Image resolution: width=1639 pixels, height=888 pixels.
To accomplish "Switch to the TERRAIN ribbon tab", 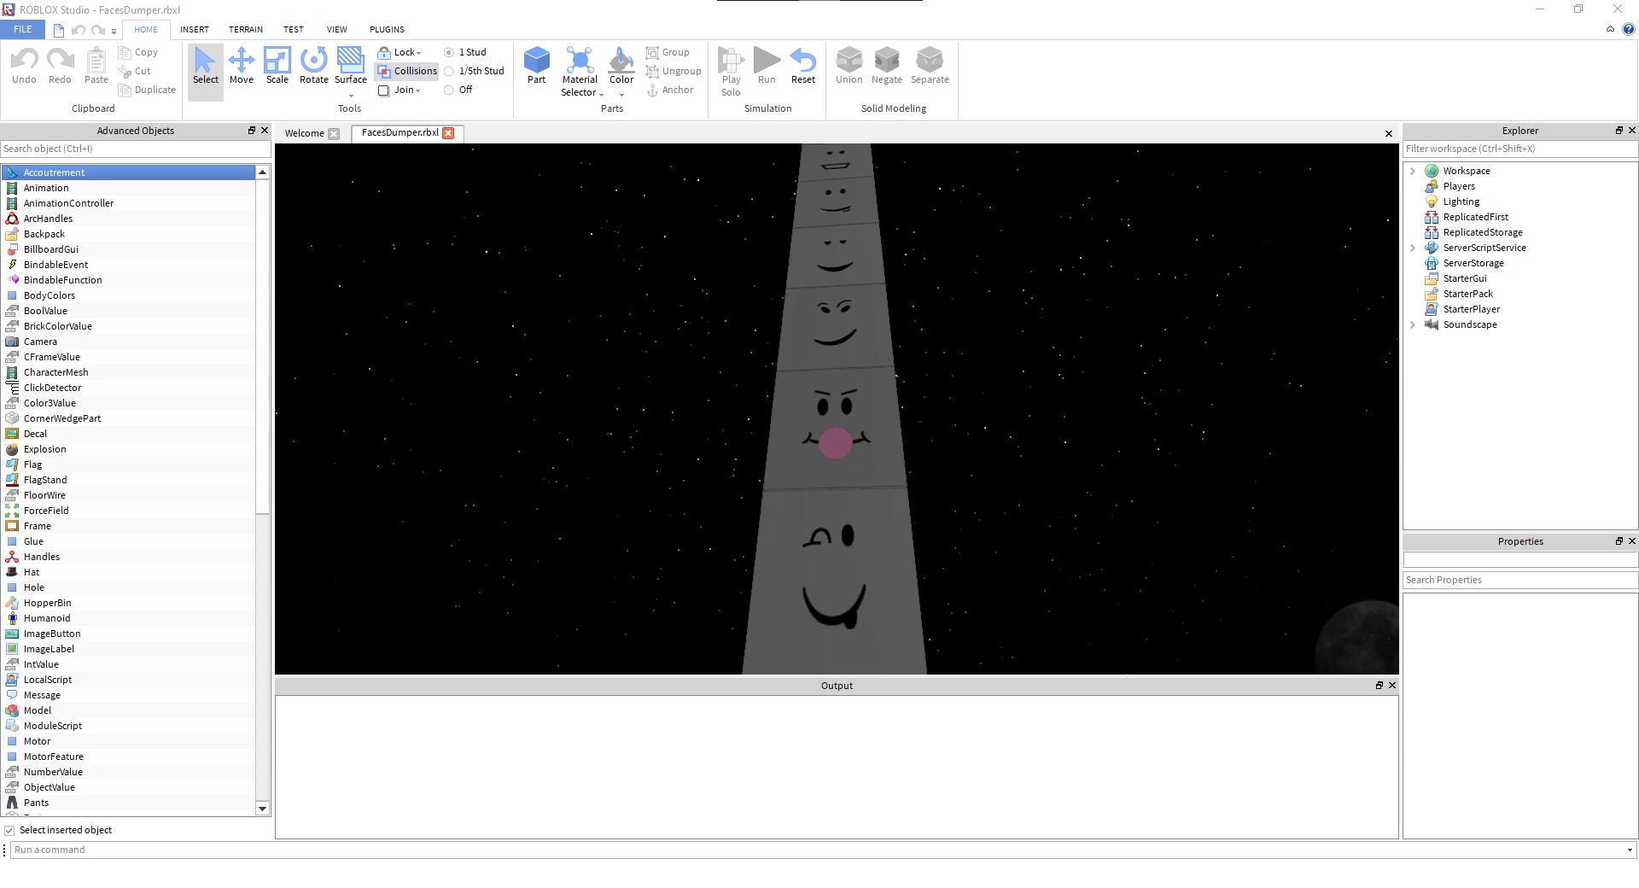I will (x=246, y=29).
